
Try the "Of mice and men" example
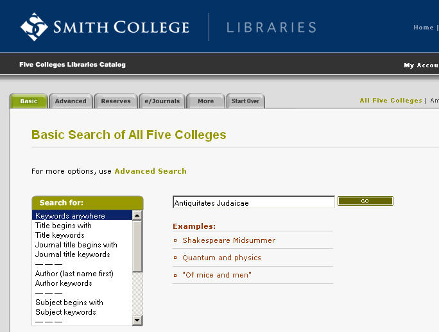(x=217, y=275)
